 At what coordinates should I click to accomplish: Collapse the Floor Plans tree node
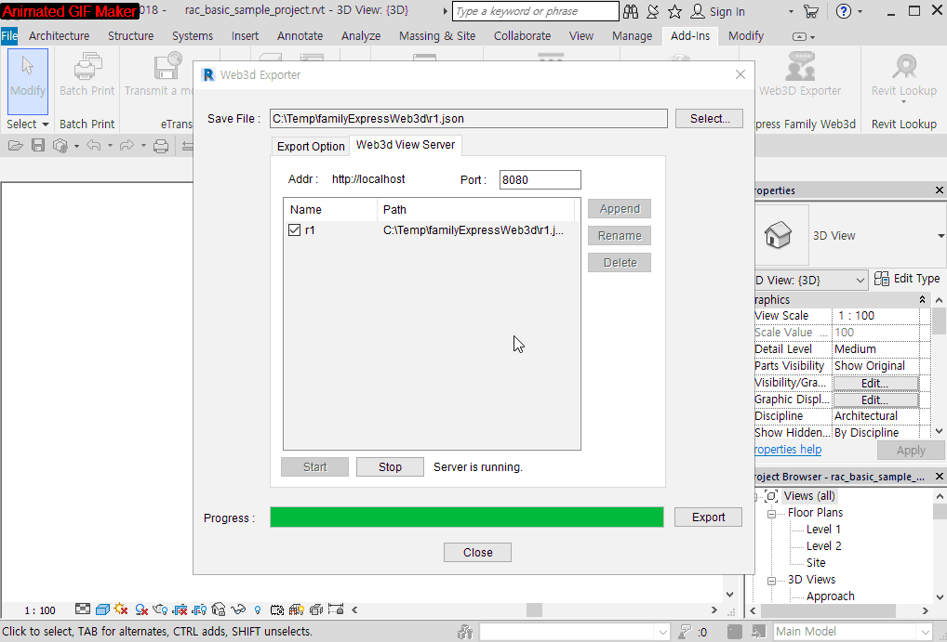771,514
